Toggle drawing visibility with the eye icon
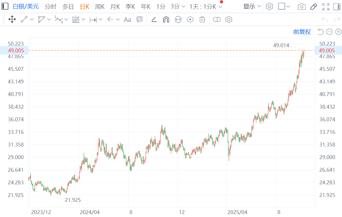 coord(190,20)
